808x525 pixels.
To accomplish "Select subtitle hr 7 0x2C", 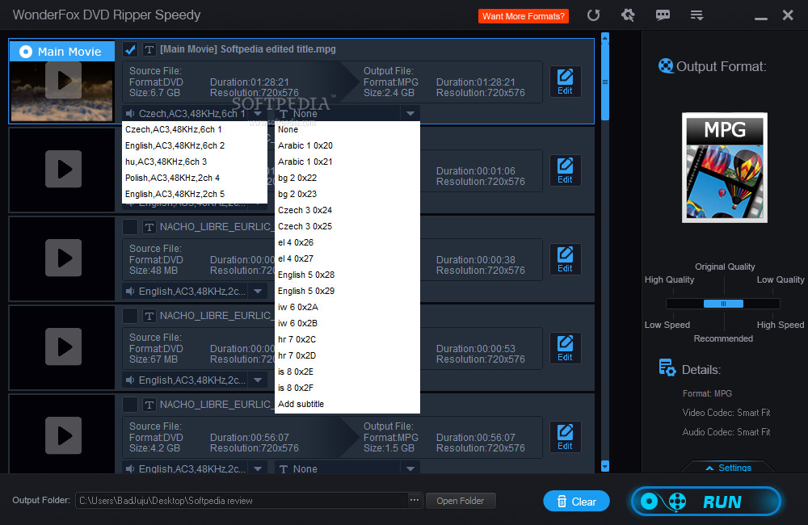I will [x=347, y=339].
